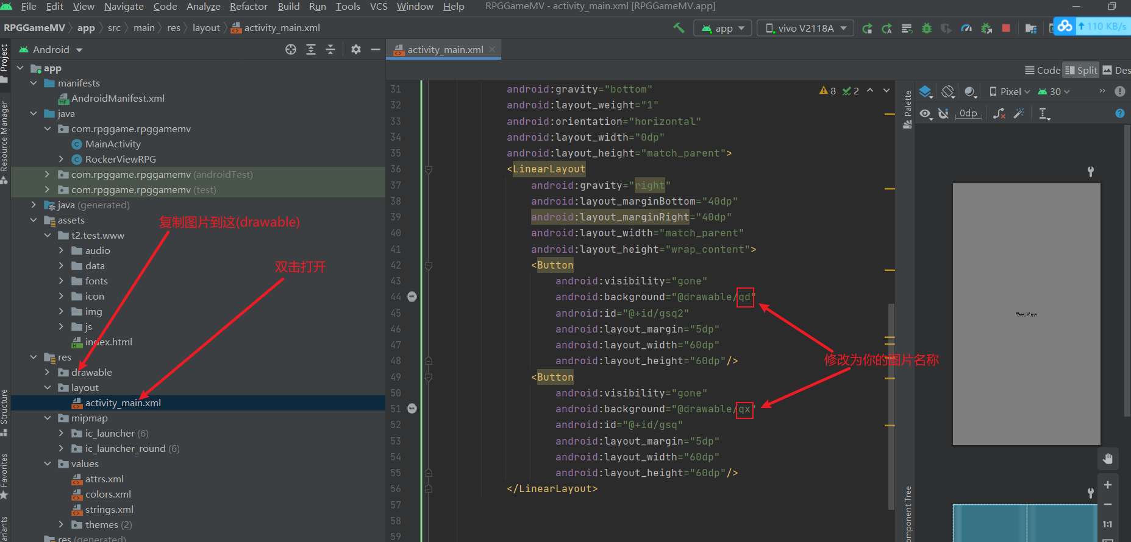The height and width of the screenshot is (542, 1131).
Task: Open the Project Structure folder icon
Action: click(x=1031, y=28)
